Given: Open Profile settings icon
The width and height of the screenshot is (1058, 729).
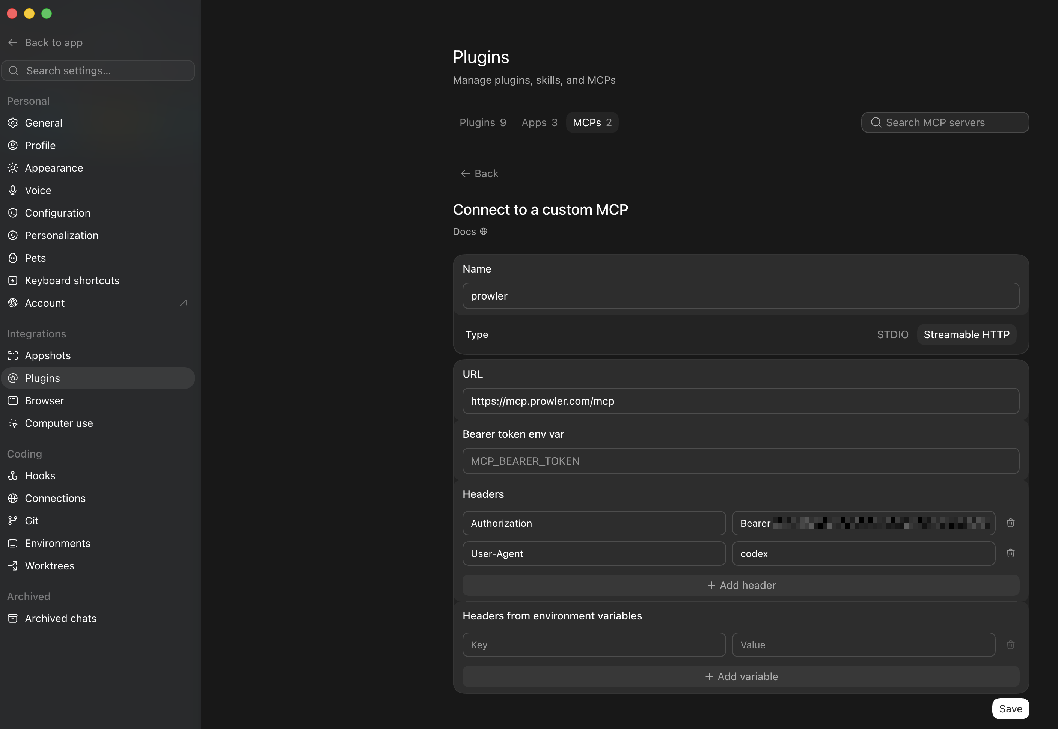Looking at the screenshot, I should 13,145.
